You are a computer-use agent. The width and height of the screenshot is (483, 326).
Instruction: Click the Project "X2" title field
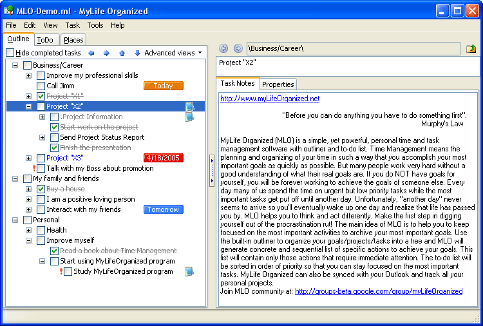[348, 66]
